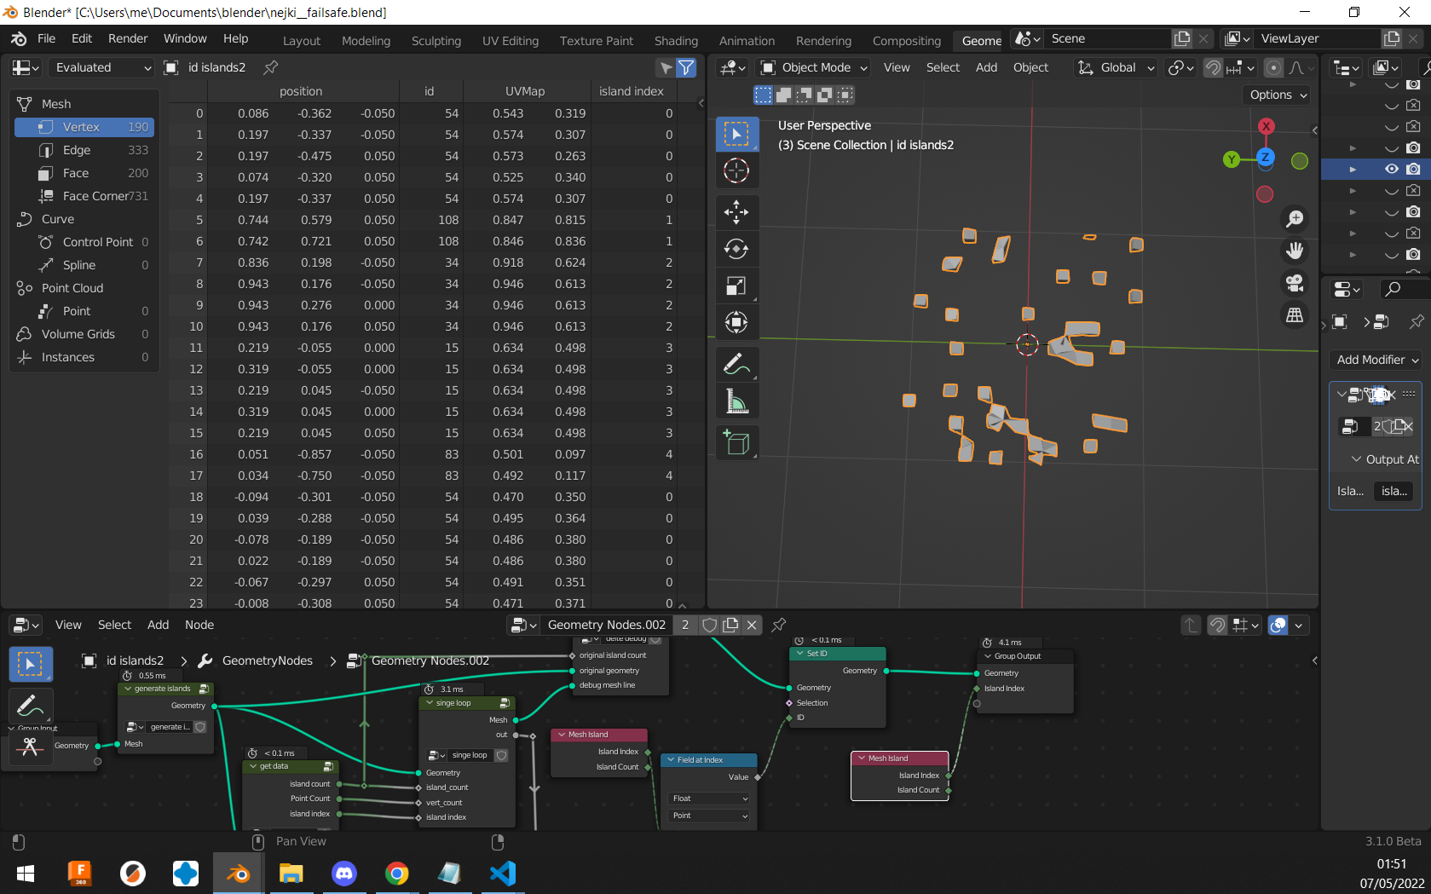Image resolution: width=1431 pixels, height=894 pixels.
Task: Click the island index column header
Action: [x=631, y=91]
